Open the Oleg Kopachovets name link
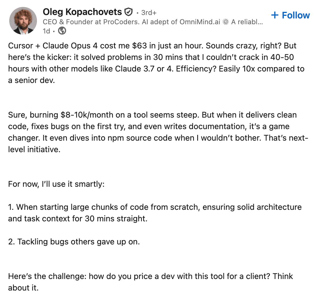This screenshot has height=294, width=317. [82, 12]
